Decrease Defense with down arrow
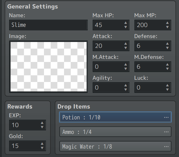The image size is (179, 157). click(x=168, y=48)
